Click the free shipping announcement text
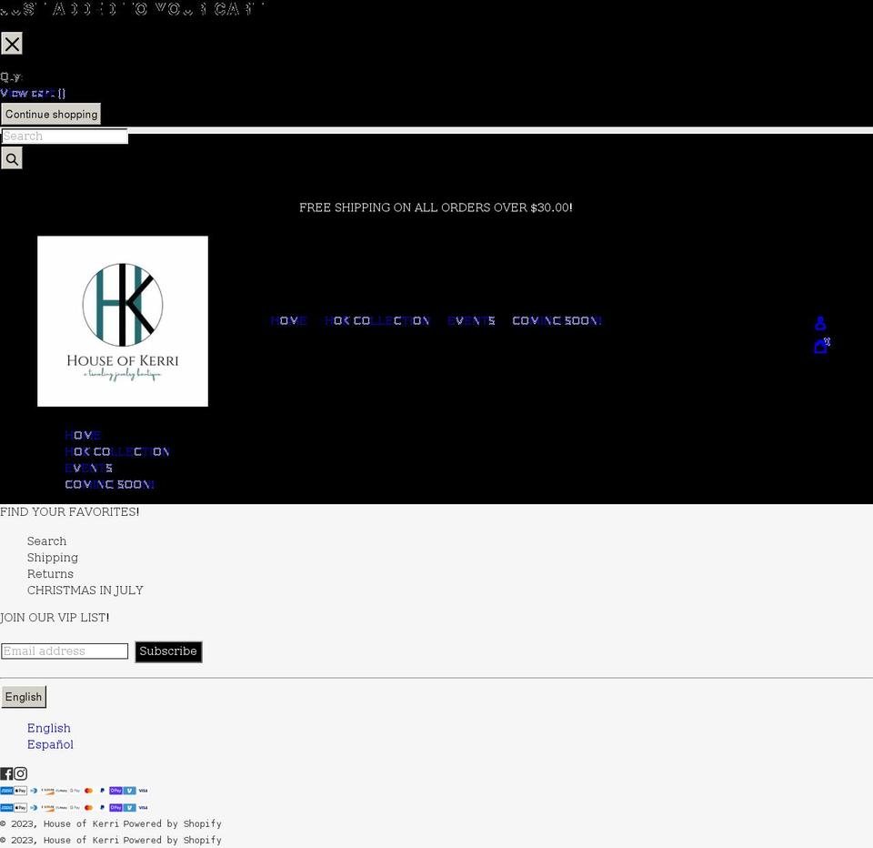The height and width of the screenshot is (848, 873). pos(436,207)
